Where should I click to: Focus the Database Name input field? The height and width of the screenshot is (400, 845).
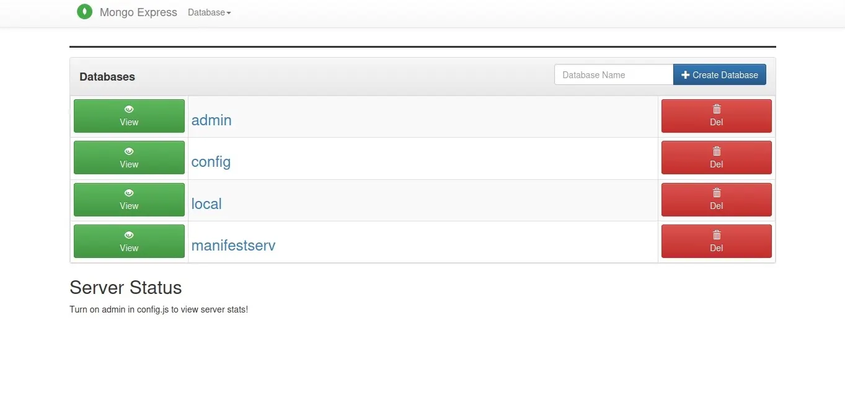click(613, 75)
